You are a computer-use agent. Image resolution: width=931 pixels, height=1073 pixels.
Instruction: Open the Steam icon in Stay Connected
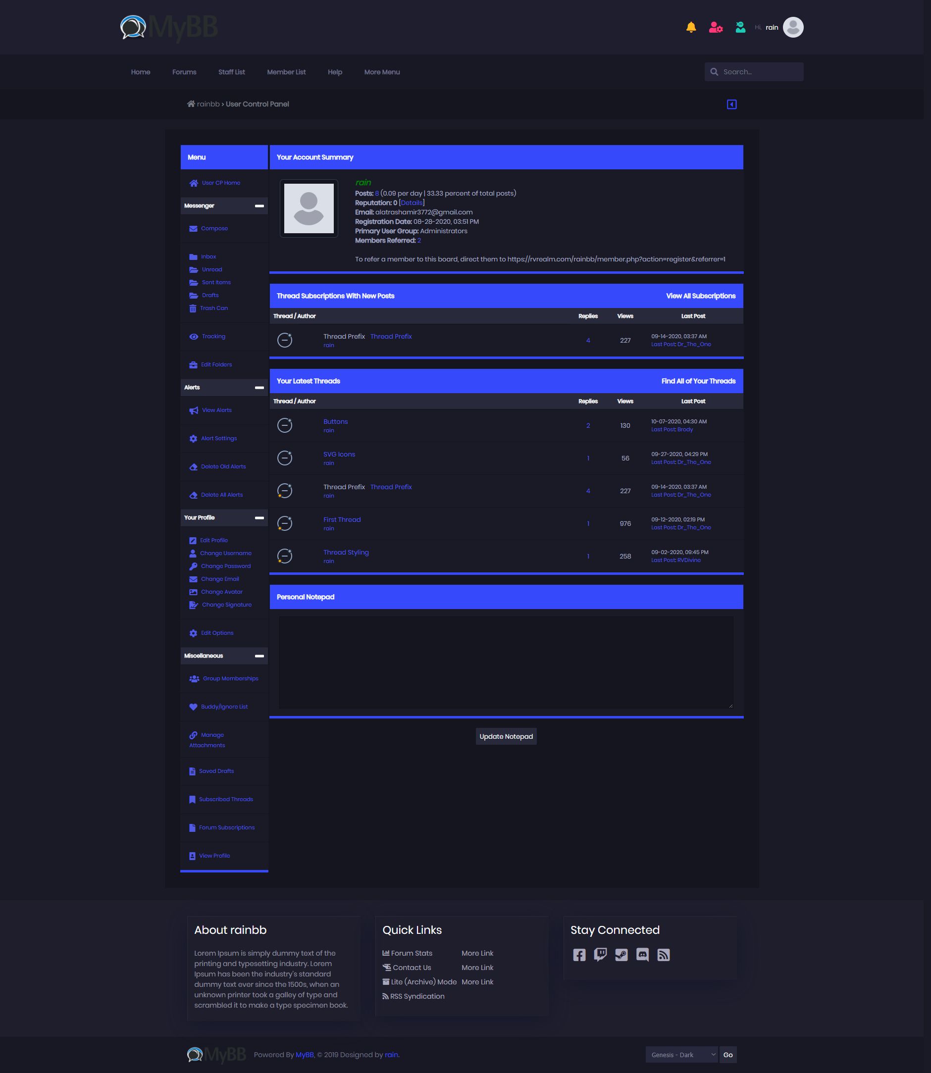click(621, 955)
